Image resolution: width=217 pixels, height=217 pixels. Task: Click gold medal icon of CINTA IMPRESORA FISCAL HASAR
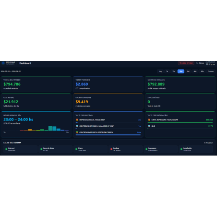pos(149,120)
